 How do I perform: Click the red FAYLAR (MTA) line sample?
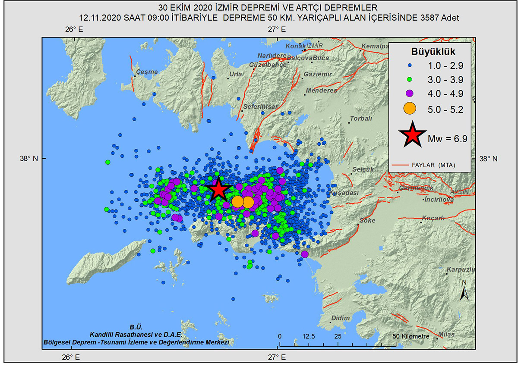[x=401, y=165]
